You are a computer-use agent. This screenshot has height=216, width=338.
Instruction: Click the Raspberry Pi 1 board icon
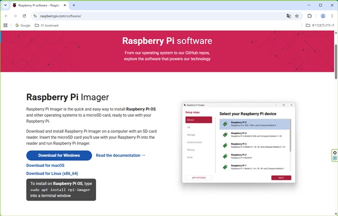[x=226, y=167]
